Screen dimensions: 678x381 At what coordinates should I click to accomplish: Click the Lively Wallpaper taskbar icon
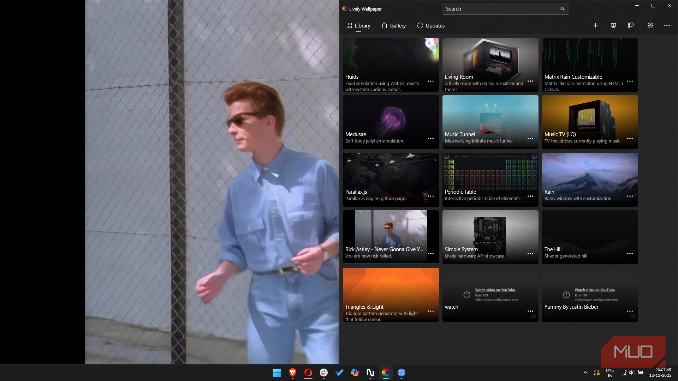click(386, 373)
